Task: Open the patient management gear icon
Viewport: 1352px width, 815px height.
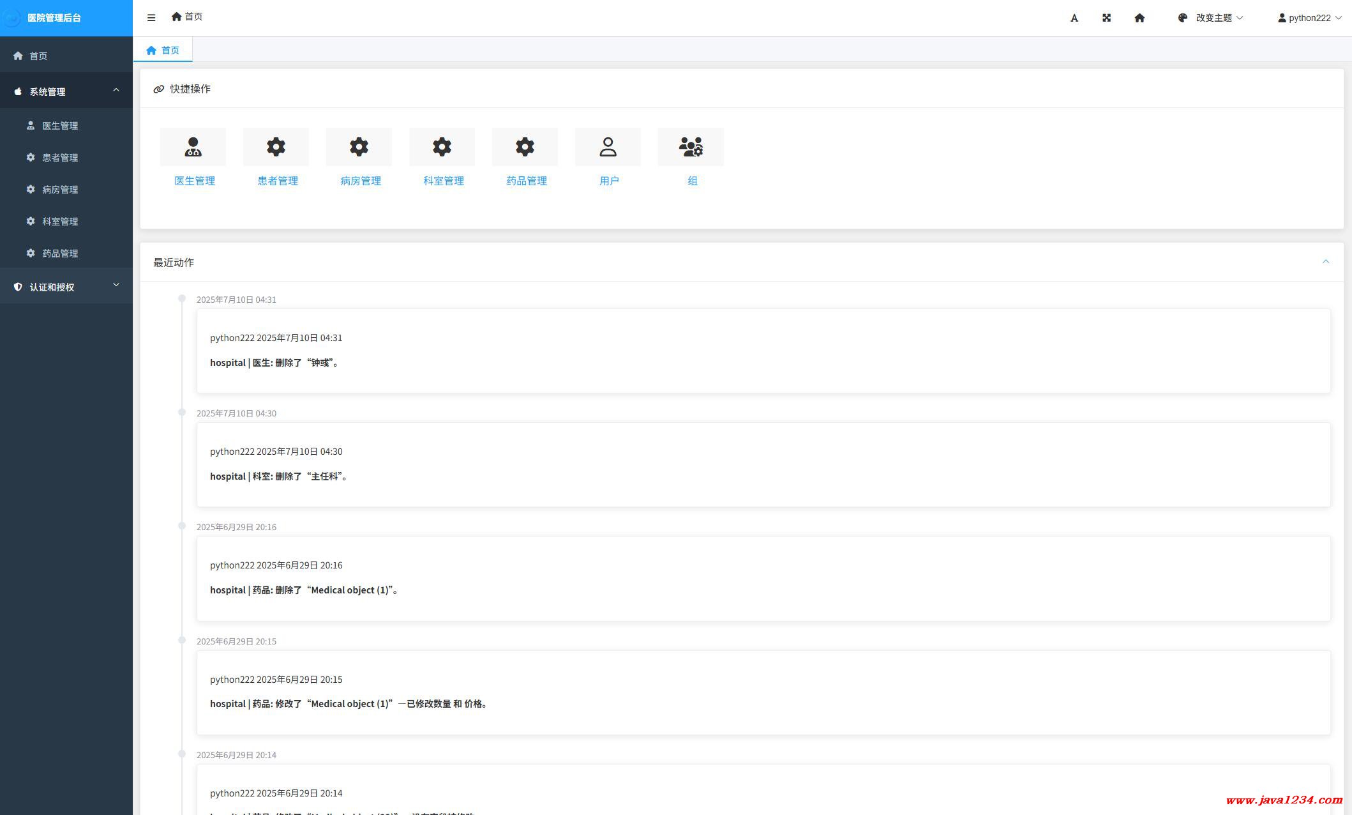Action: [276, 147]
